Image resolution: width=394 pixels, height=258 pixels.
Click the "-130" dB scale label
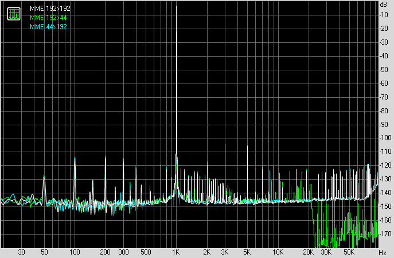tap(385, 179)
